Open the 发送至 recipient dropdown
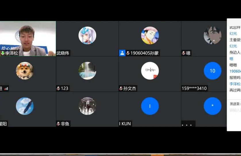Screen dimensions: 241x156 click(235, 104)
